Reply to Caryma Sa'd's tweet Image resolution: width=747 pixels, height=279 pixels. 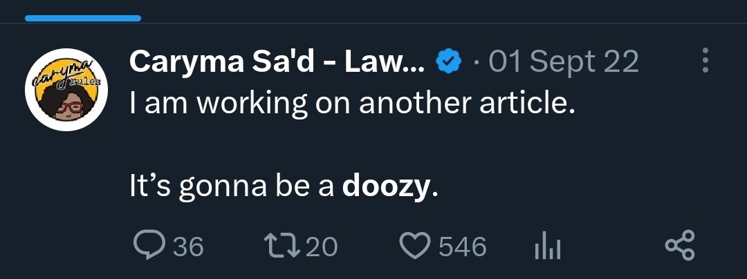pyautogui.click(x=147, y=246)
